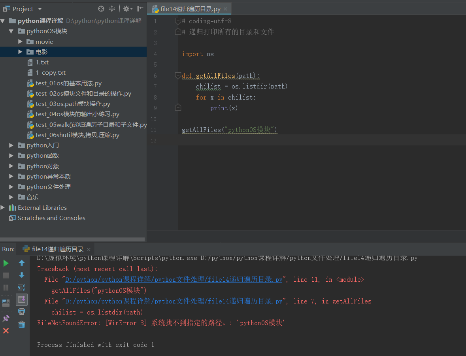Image resolution: width=466 pixels, height=356 pixels.
Task: Toggle scroll to end of output
Action: point(22,299)
